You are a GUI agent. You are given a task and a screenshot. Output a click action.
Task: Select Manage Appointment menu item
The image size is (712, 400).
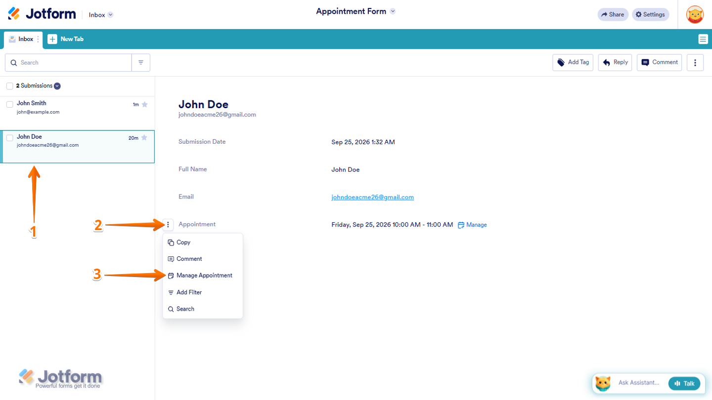coord(203,276)
